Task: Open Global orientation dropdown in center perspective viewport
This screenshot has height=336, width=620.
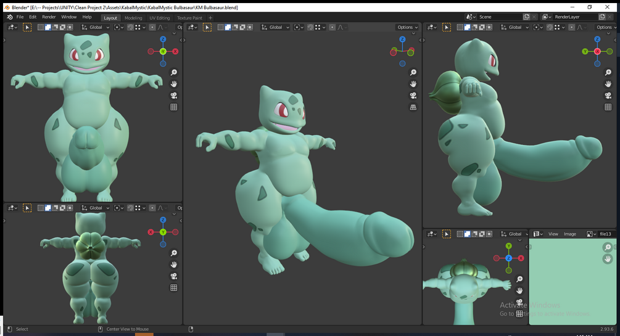Action: [x=276, y=27]
